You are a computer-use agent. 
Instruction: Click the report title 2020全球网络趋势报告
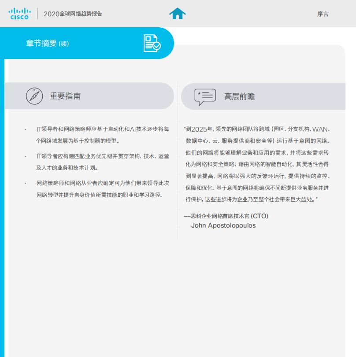click(73, 14)
